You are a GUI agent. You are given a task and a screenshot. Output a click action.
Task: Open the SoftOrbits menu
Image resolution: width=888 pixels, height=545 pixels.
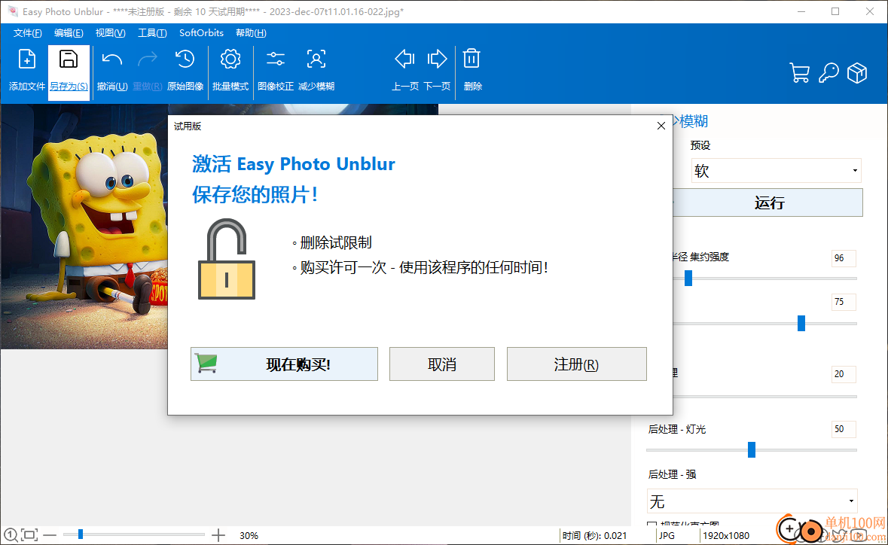point(201,33)
